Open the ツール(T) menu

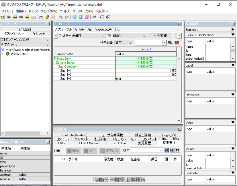coord(65,11)
